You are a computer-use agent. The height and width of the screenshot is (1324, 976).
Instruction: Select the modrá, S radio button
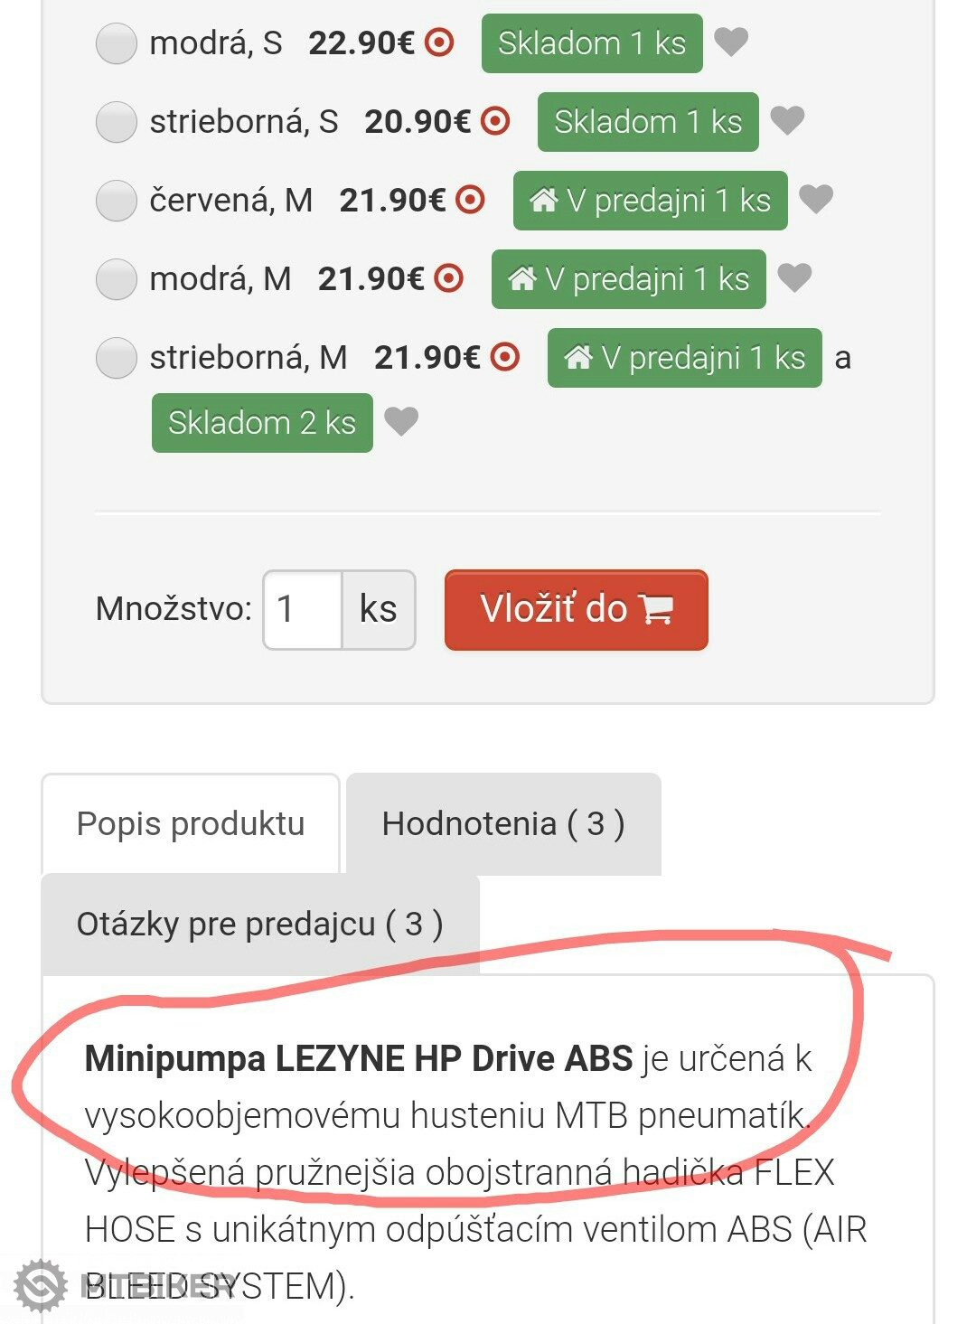click(x=117, y=43)
